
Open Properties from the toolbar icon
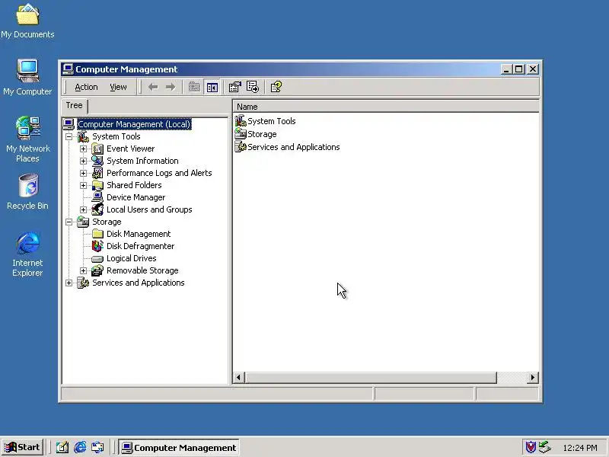pyautogui.click(x=235, y=87)
